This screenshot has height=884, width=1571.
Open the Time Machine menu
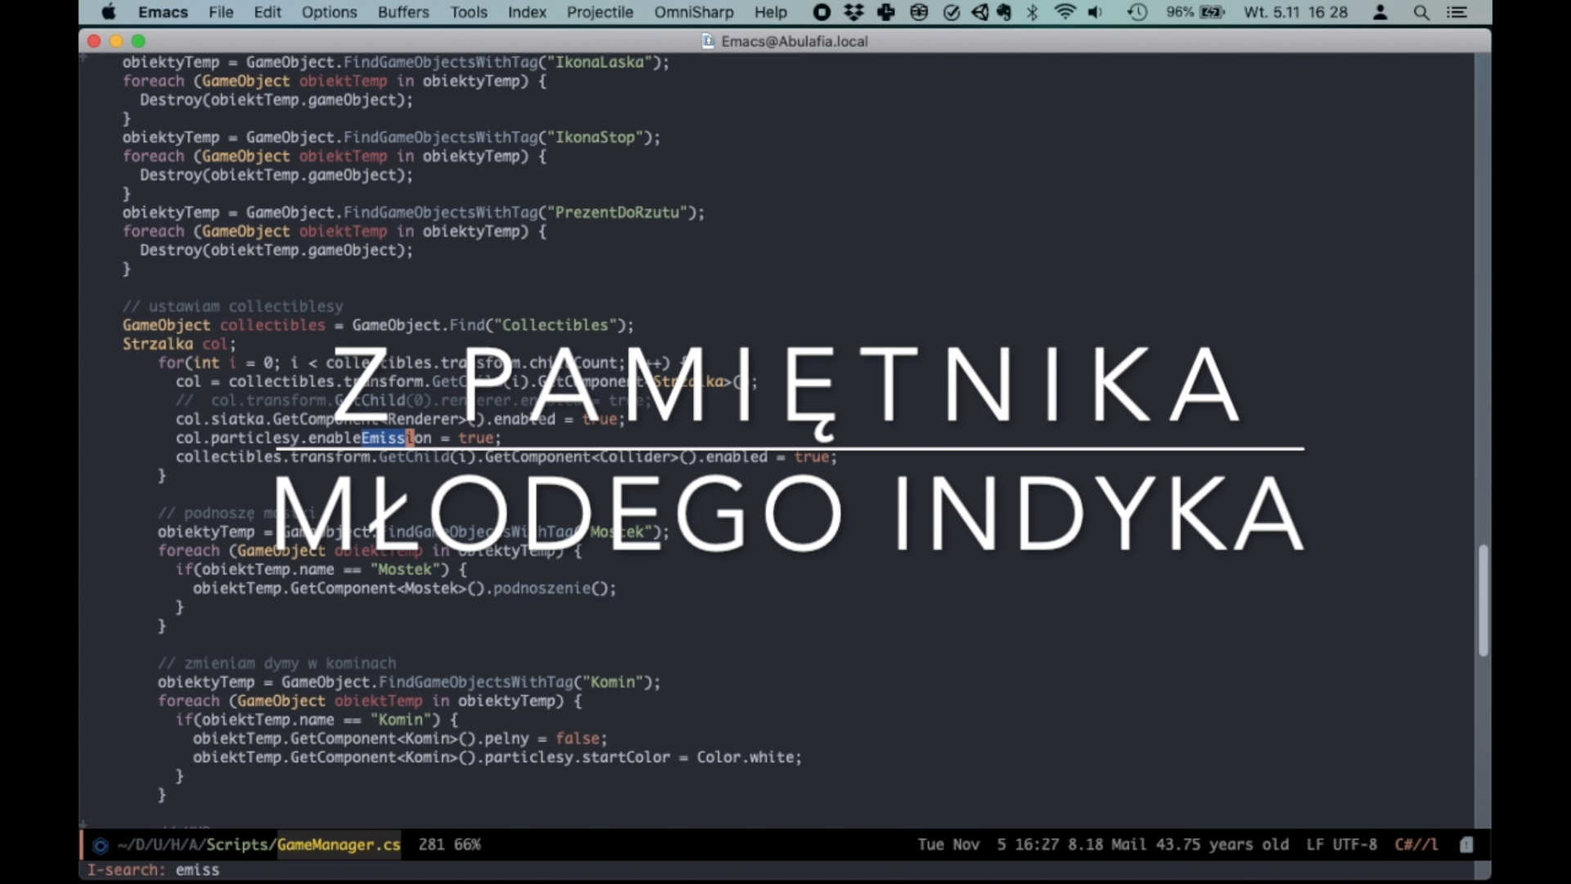tap(1137, 12)
